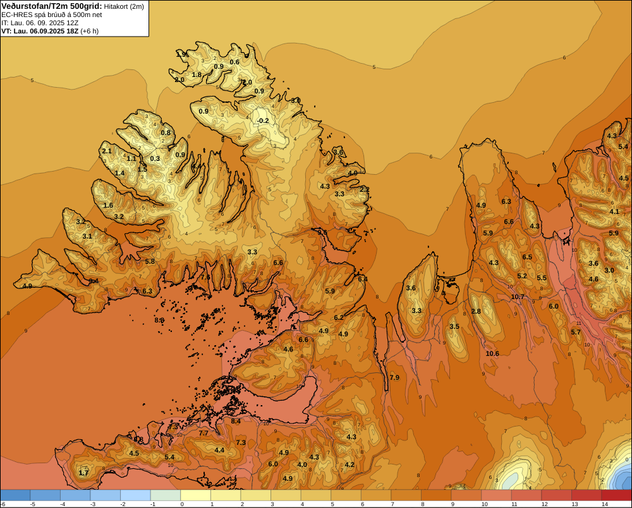The height and width of the screenshot is (508, 632).
Task: Click the 'Hitakort (2m)' label in the header
Action: point(124,6)
